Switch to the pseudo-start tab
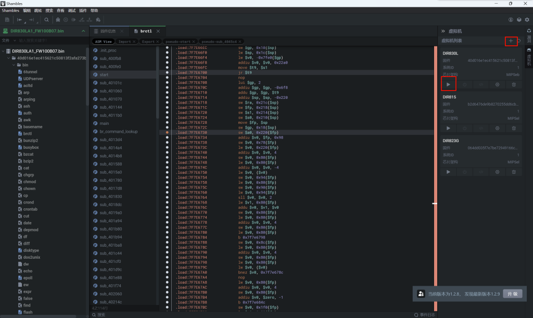533x318 pixels. point(177,41)
